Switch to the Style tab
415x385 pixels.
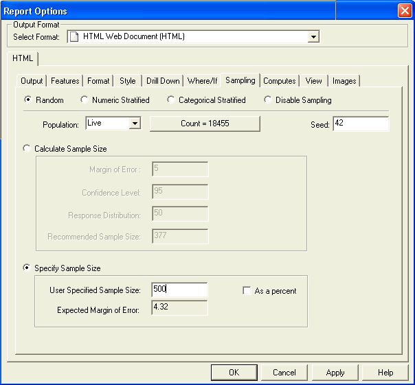pos(128,81)
